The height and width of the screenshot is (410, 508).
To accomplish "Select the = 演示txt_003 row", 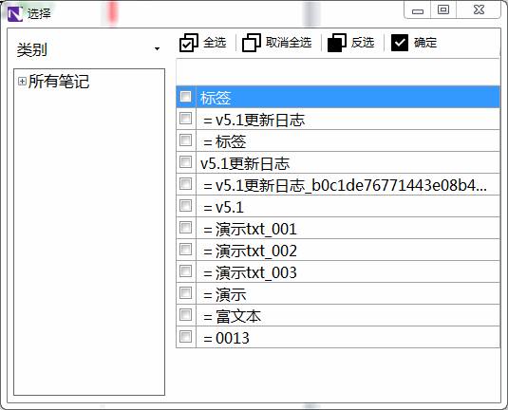I will coord(348,271).
